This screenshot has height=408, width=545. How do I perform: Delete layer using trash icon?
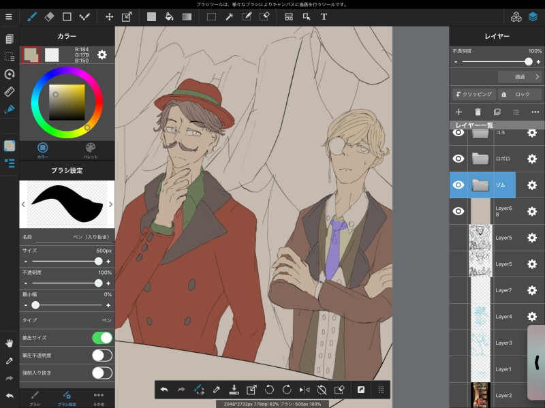tap(478, 112)
